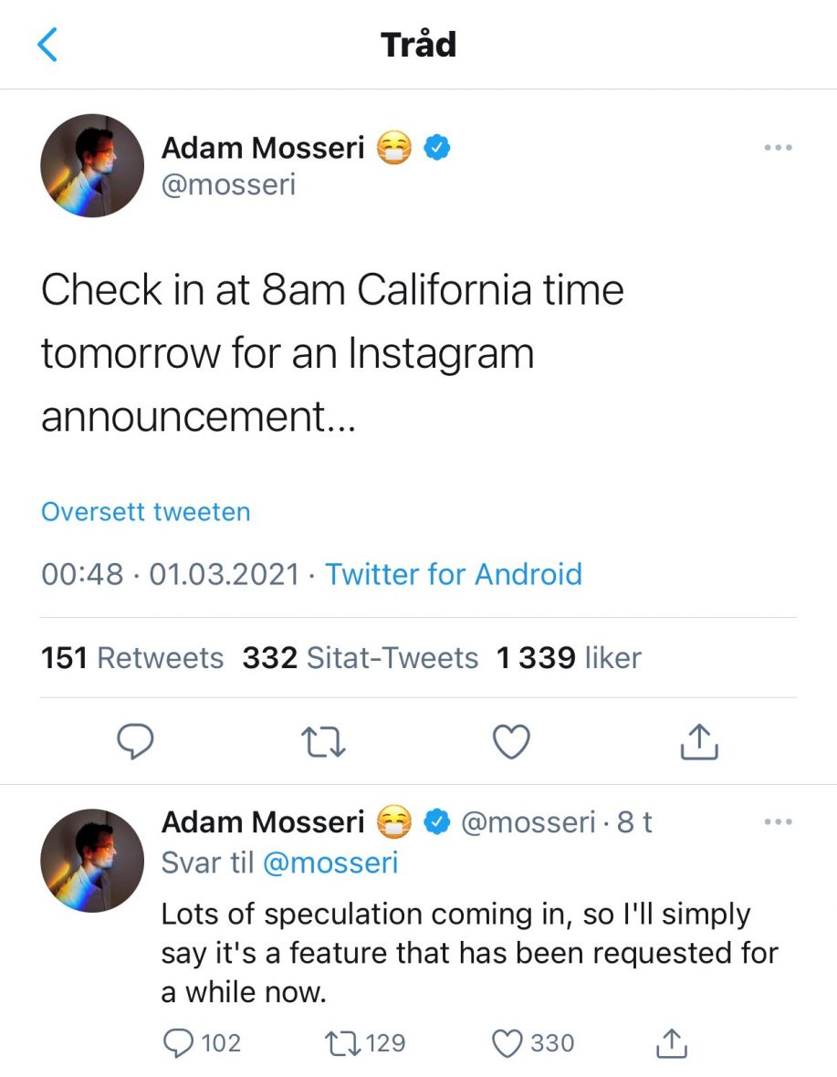Share the reply tweet about requested feature

click(671, 1043)
